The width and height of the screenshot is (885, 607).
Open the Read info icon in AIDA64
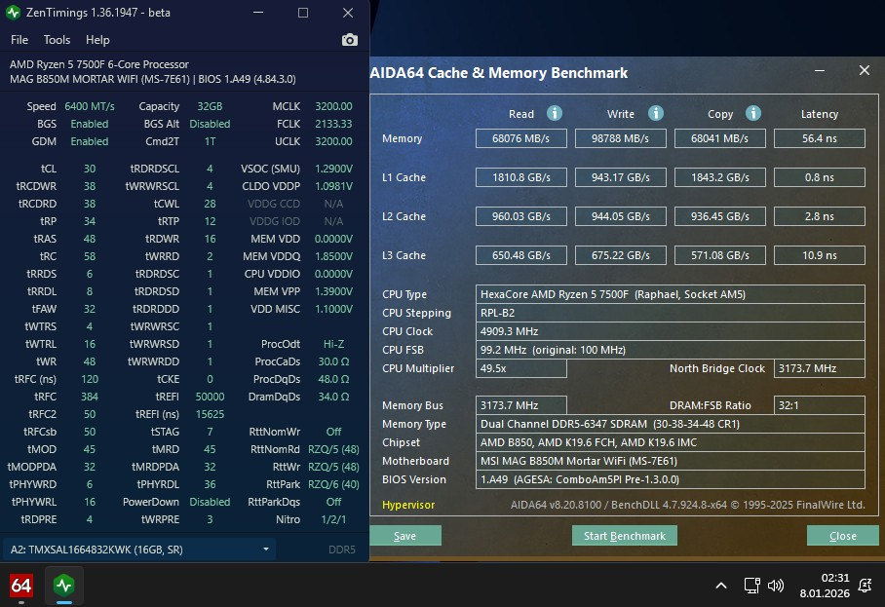(555, 113)
